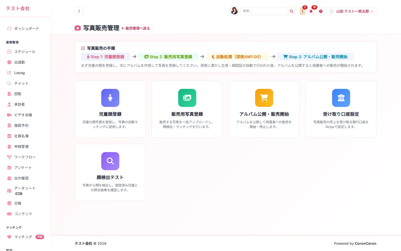Click the Step 1: 児童顔登録 badge
The height and width of the screenshot is (251, 401).
pyautogui.click(x=106, y=57)
